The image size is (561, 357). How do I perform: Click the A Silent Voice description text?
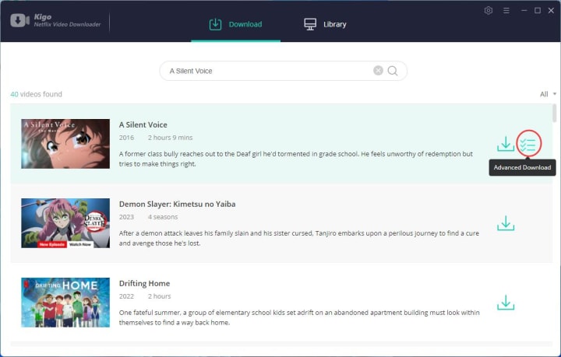[296, 159]
